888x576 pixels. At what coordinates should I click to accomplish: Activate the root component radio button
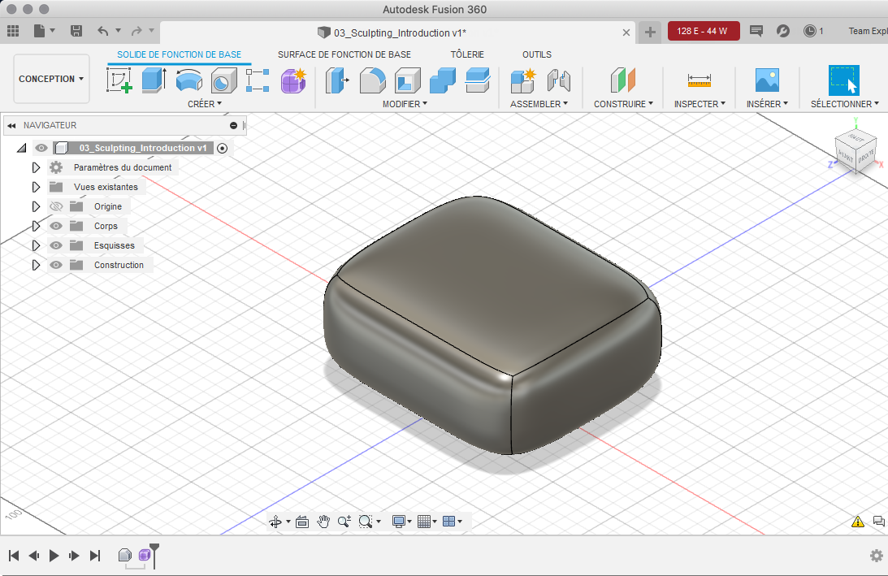click(x=223, y=148)
